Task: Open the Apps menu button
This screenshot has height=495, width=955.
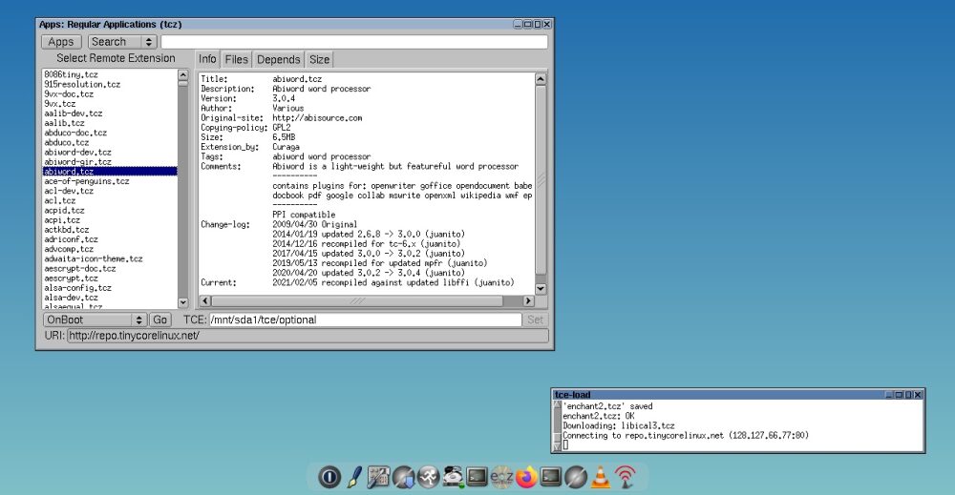Action: tap(61, 42)
